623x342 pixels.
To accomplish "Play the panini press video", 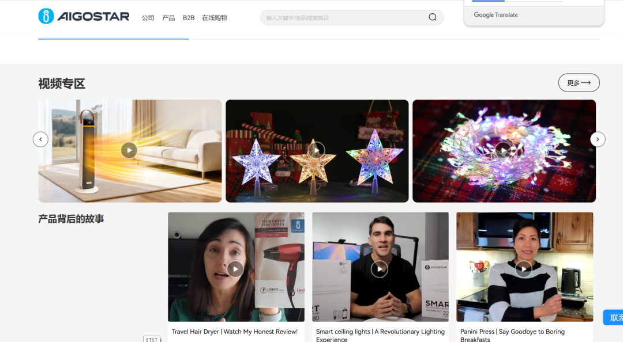I will [524, 269].
